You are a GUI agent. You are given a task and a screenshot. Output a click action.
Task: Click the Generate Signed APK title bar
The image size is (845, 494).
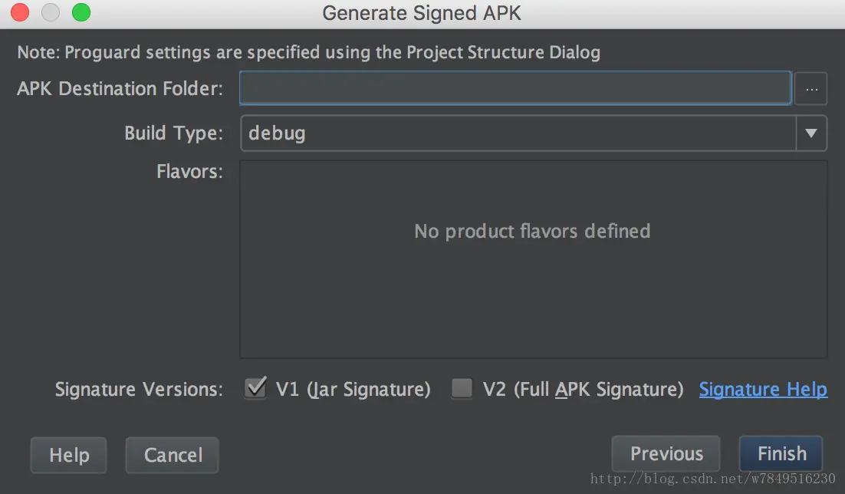tap(422, 13)
